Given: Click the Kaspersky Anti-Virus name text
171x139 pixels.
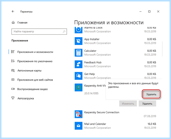Looking at the screenshot, I should (95, 86).
